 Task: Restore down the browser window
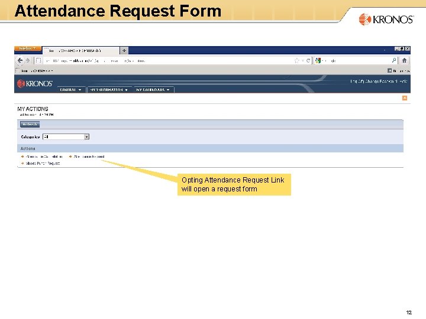402,49
